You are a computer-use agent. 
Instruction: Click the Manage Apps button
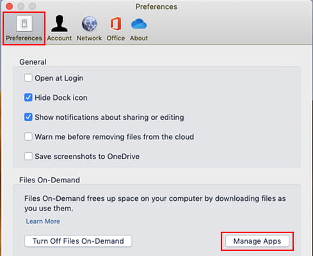tap(257, 241)
